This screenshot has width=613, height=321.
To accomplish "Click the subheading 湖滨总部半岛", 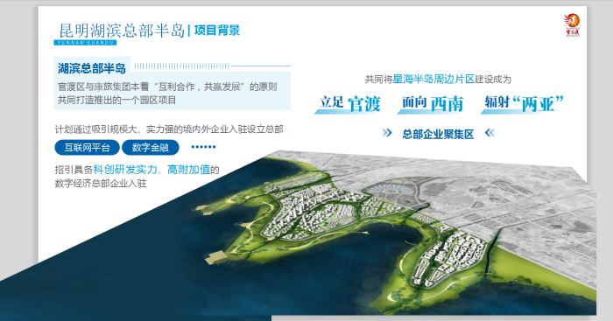I will tap(92, 68).
